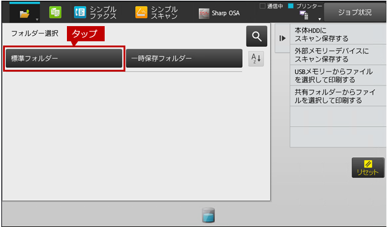387x227 pixels.
Task: Tap the 通信中 indicator
Action: tap(271, 6)
